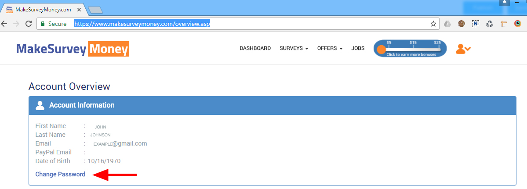The image size is (527, 189).
Task: Reload the page with the refresh icon
Action: (x=29, y=24)
